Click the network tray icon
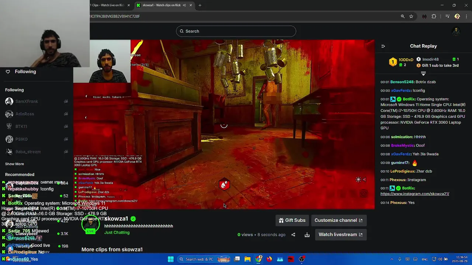This screenshot has width=472, height=265. (x=434, y=259)
